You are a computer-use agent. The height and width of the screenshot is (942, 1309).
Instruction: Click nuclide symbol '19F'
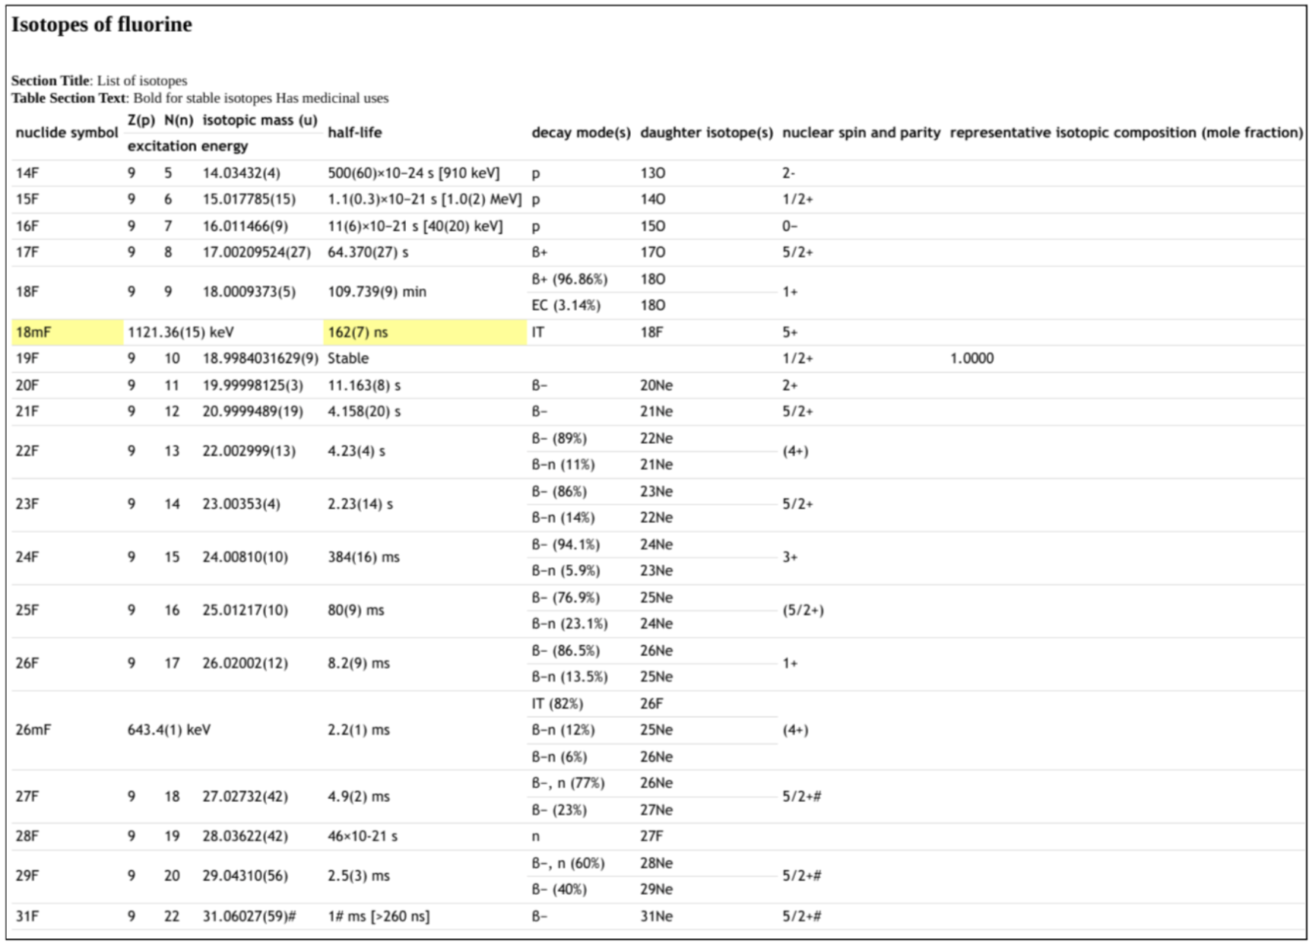(27, 358)
